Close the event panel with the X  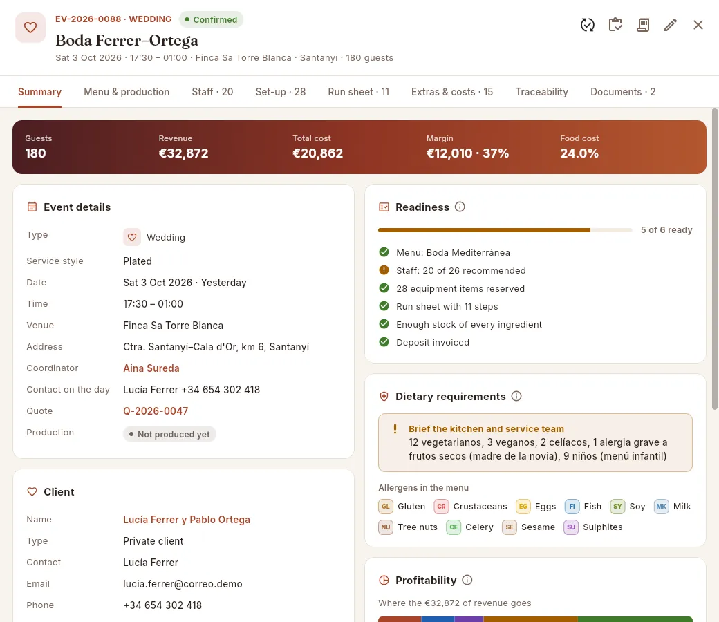coord(698,25)
